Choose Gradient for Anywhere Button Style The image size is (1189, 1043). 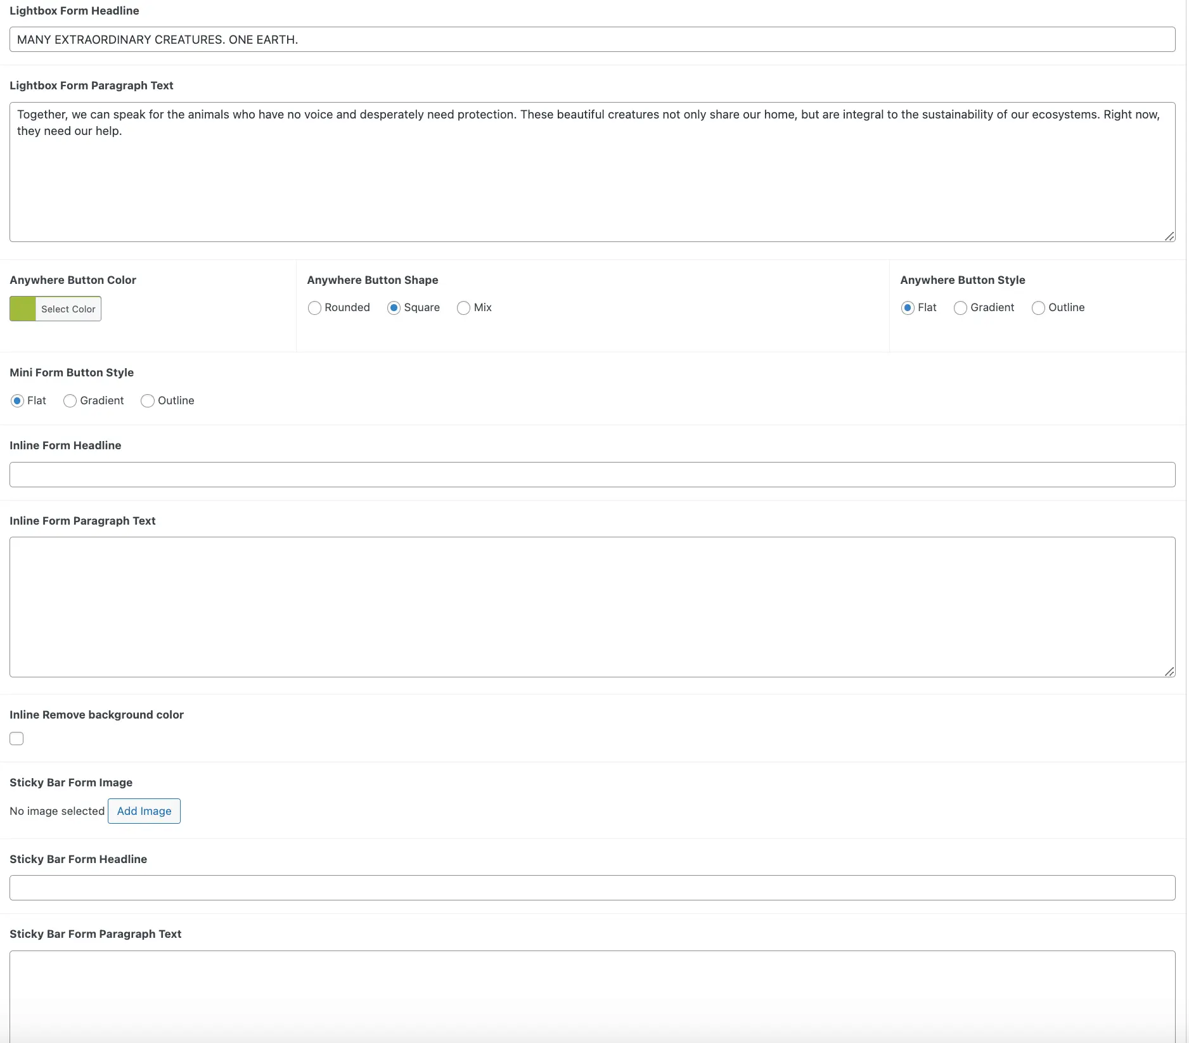click(x=960, y=308)
